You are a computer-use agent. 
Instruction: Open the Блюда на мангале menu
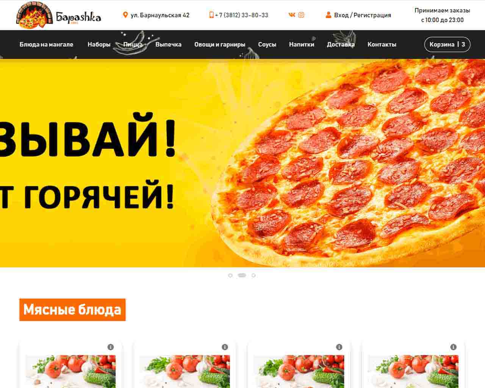pos(46,44)
